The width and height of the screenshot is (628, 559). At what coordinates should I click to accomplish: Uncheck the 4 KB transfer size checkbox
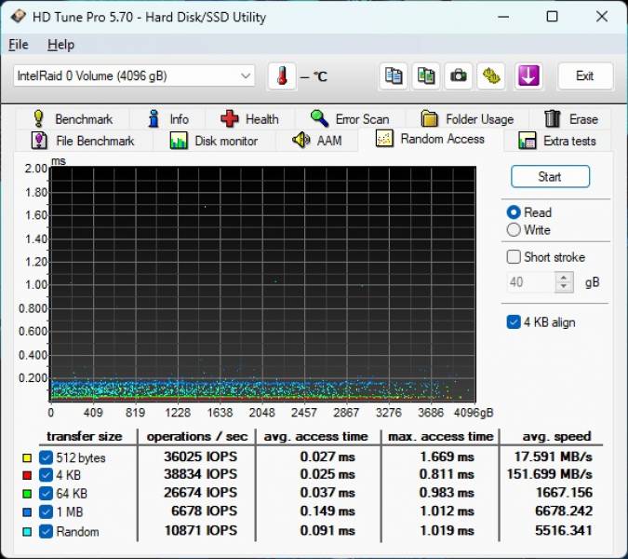(46, 475)
